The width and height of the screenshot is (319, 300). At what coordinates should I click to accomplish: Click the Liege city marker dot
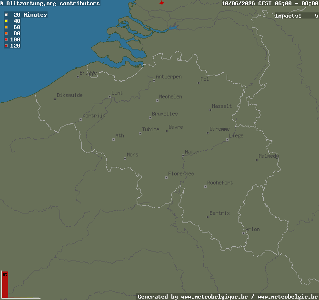coord(227,139)
